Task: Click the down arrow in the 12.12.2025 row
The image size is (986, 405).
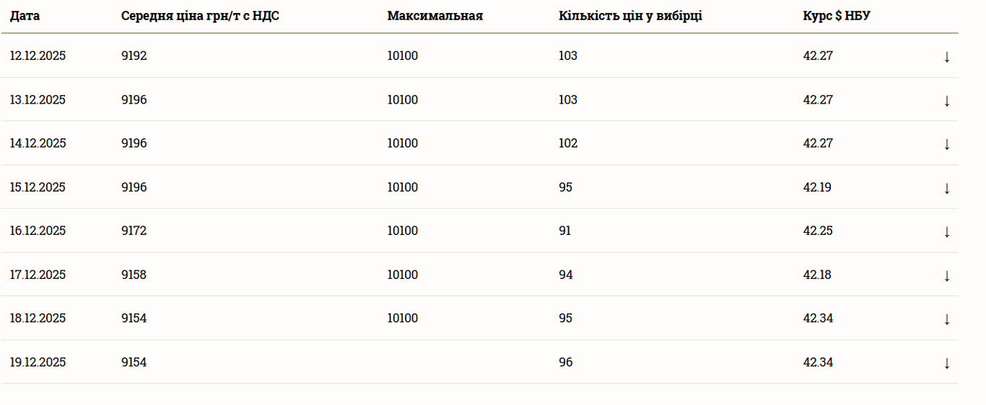Action: point(947,56)
